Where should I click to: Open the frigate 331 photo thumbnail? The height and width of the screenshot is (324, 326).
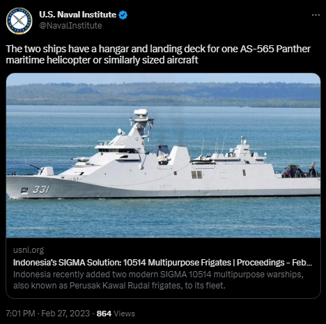click(163, 155)
